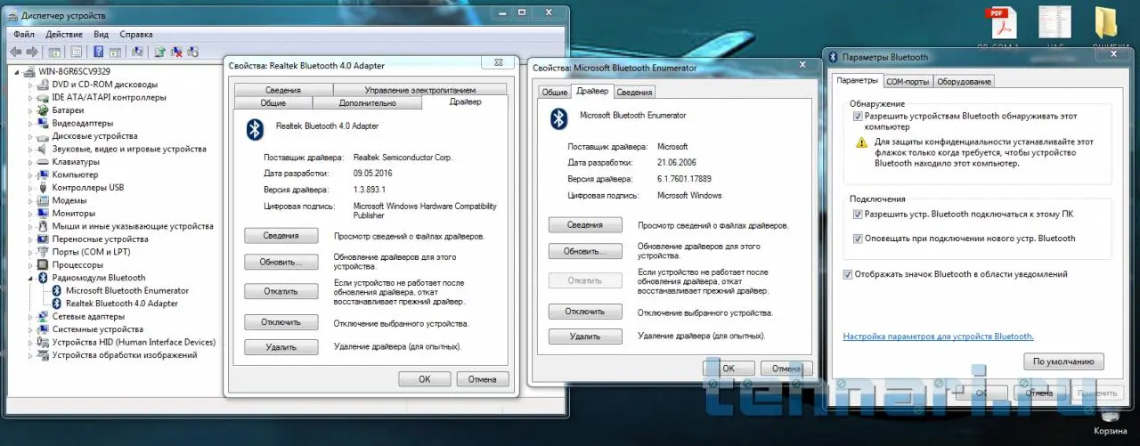This screenshot has height=446, width=1140.
Task: Click the Bluetooth icon beside Microsoft Bluetooth Enumerator in tree
Action: tap(58, 290)
